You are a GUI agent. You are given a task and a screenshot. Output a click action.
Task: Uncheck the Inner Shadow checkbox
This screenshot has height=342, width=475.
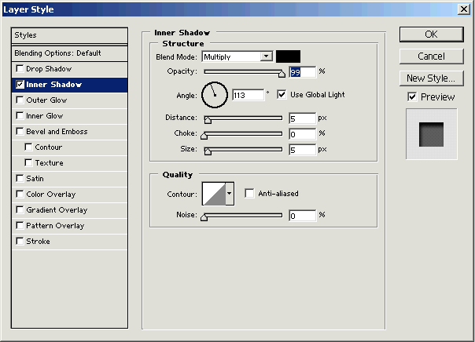tap(20, 84)
